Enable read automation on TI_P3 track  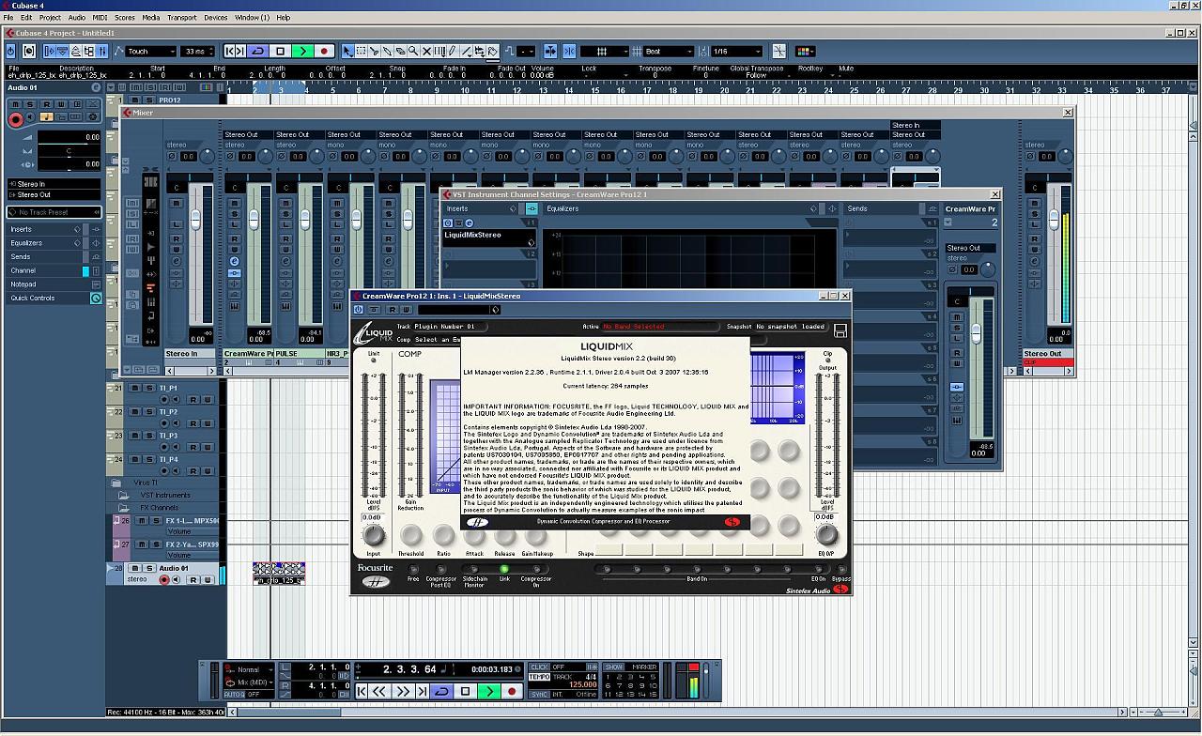[x=193, y=447]
